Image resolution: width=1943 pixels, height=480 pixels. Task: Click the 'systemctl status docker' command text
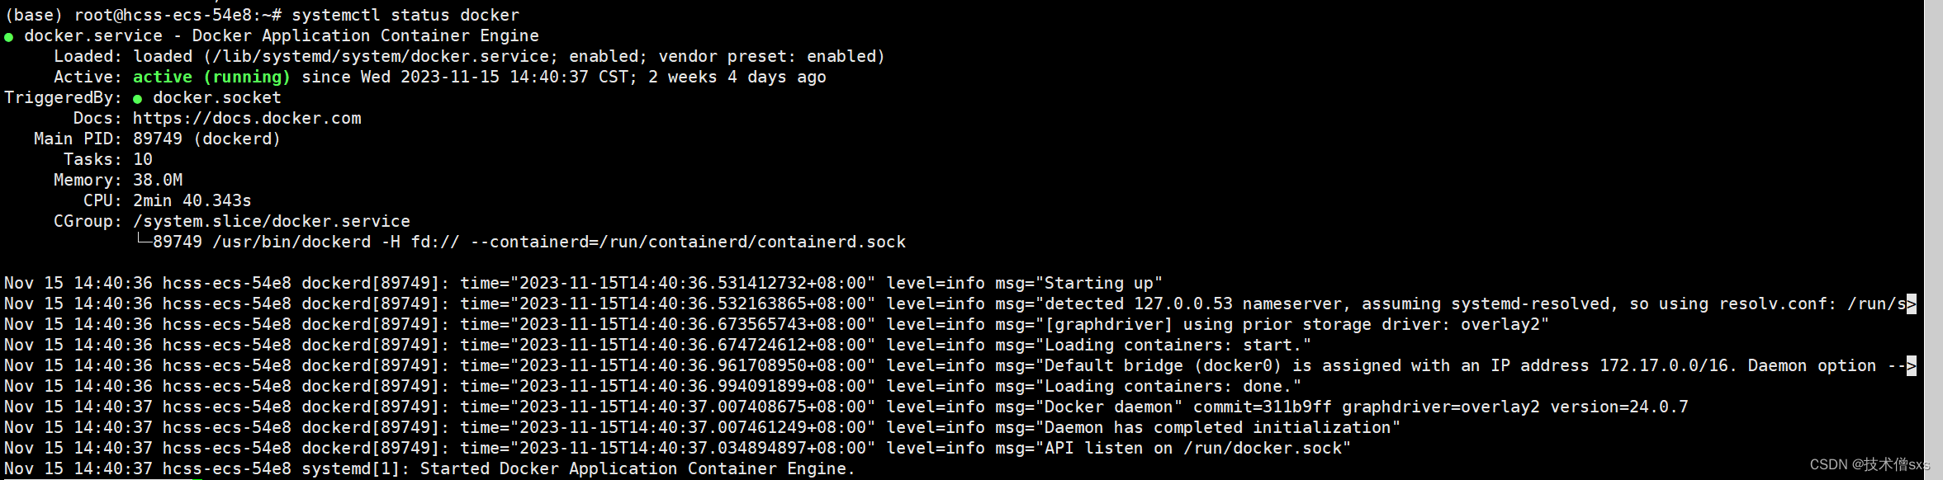coord(405,15)
